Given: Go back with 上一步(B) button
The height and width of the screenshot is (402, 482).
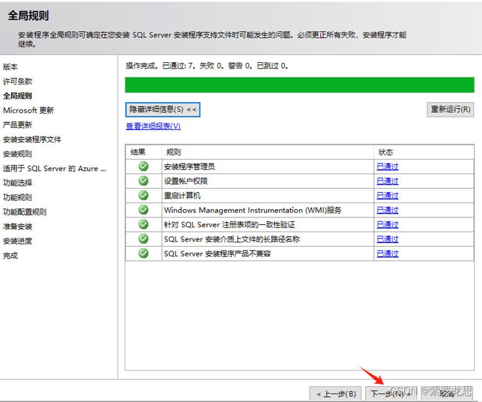Looking at the screenshot, I should pyautogui.click(x=335, y=394).
